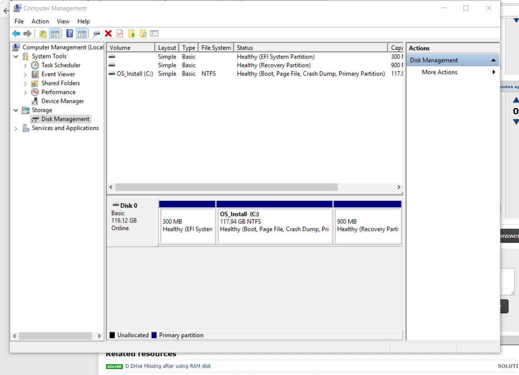Click the Task Scheduler clock icon
This screenshot has height=375, width=519.
point(35,65)
